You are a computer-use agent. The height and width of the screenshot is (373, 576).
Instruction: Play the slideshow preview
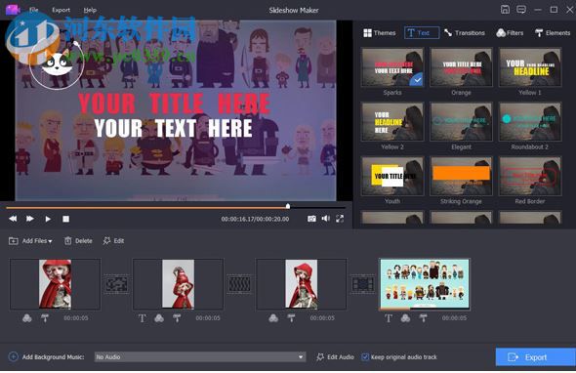pyautogui.click(x=48, y=219)
